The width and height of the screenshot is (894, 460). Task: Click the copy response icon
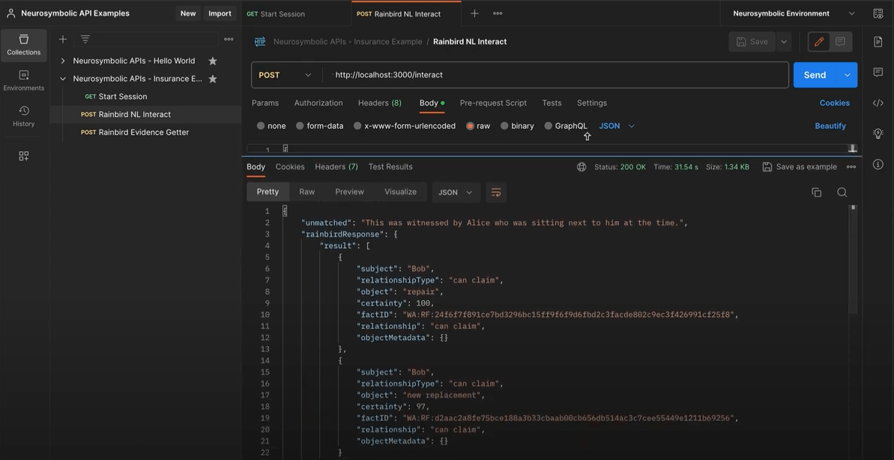(x=816, y=193)
